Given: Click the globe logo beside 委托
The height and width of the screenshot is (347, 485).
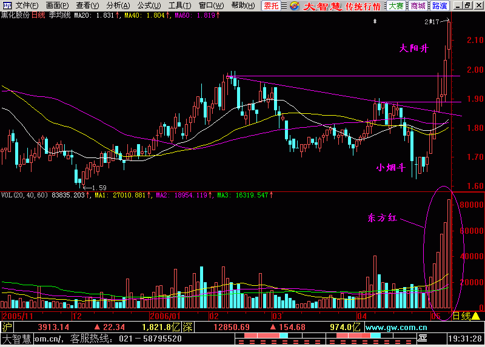Looking at the screenshot, I should pos(294,5).
